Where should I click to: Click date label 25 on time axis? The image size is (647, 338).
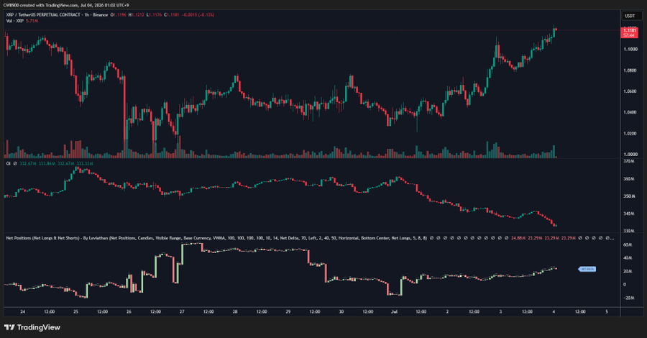(76, 311)
